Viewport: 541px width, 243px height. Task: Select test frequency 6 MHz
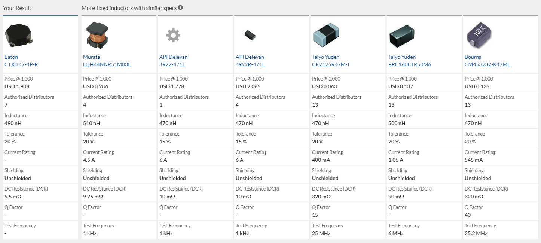(396, 233)
